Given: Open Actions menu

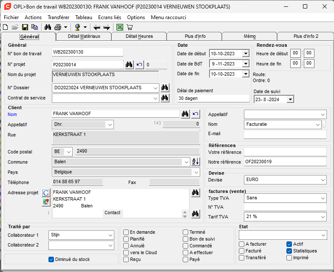Looking at the screenshot, I should 33,17.
